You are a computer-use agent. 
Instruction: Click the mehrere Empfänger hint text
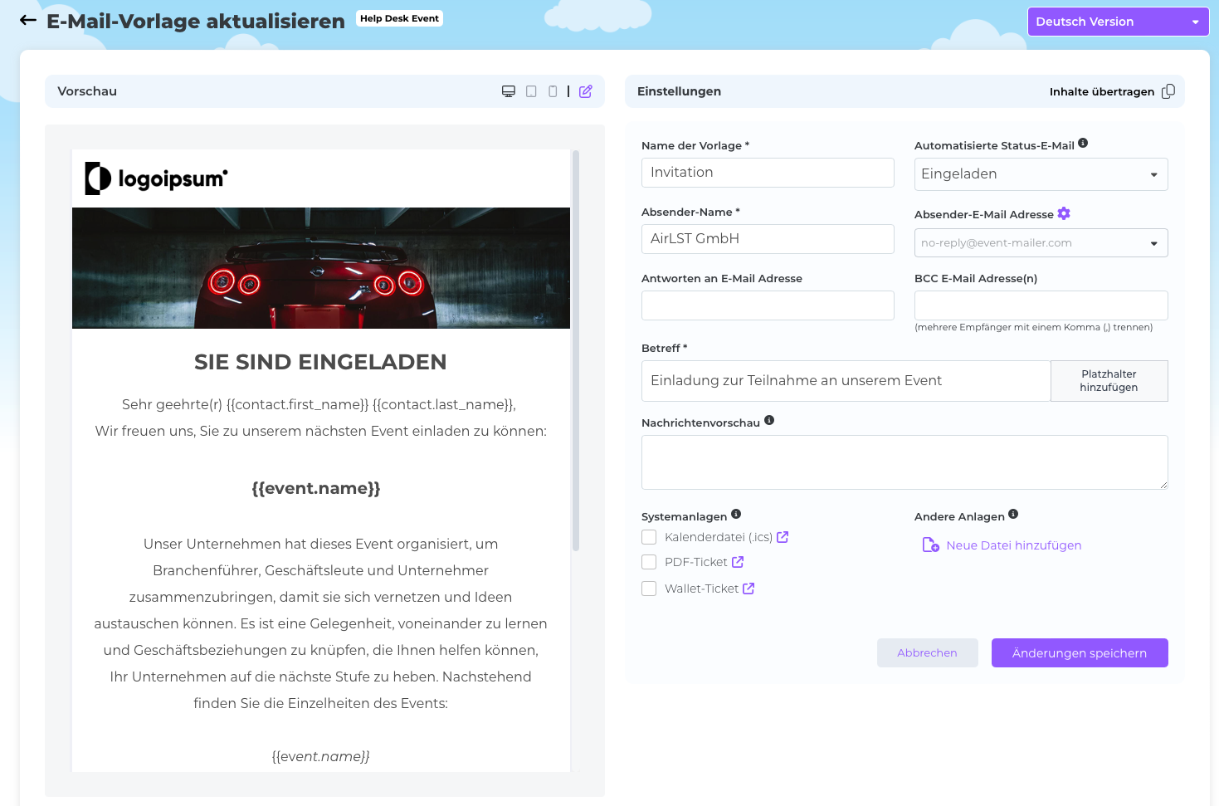(x=1033, y=327)
